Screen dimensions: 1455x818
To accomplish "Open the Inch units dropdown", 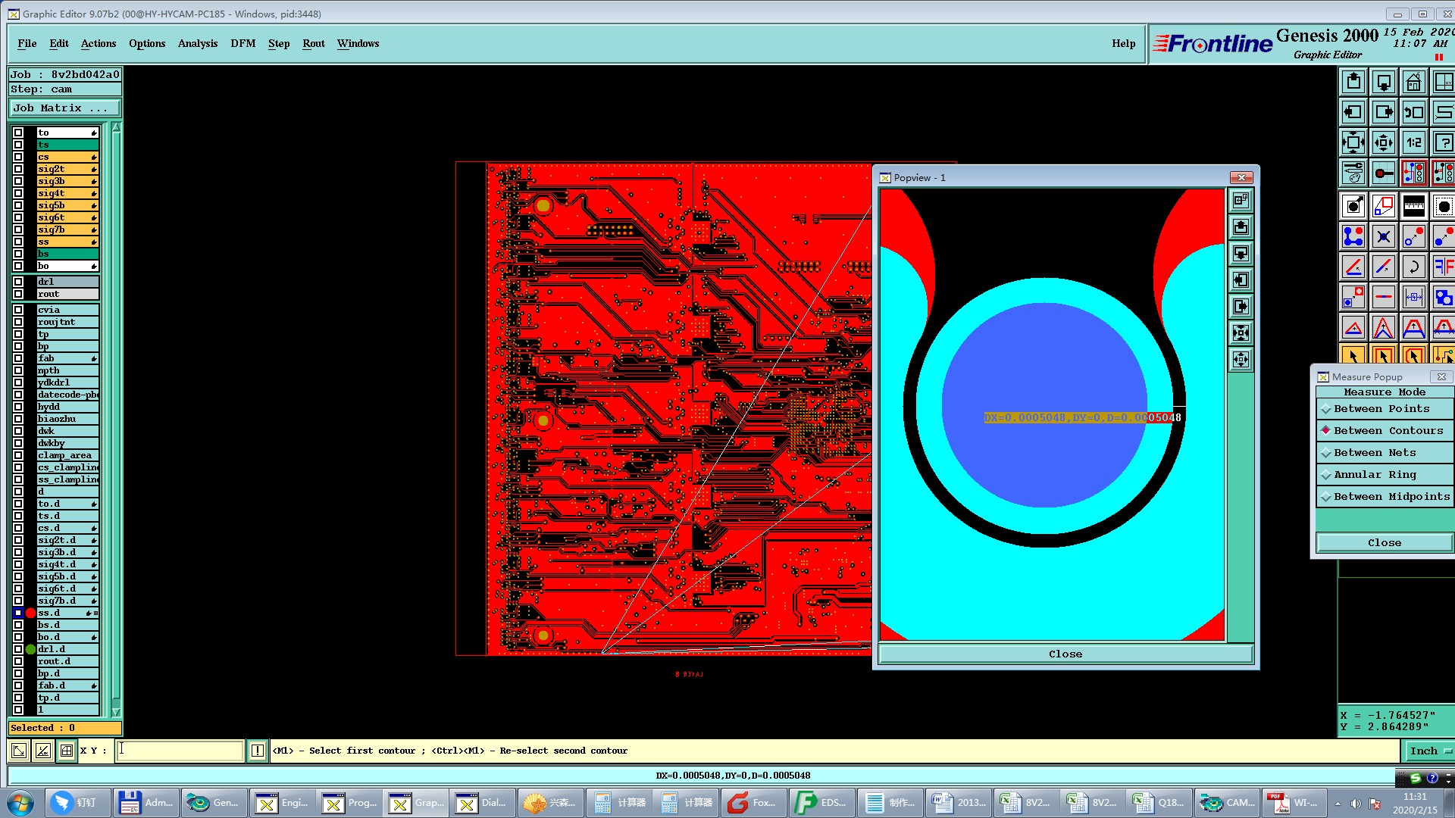I will pos(1430,751).
